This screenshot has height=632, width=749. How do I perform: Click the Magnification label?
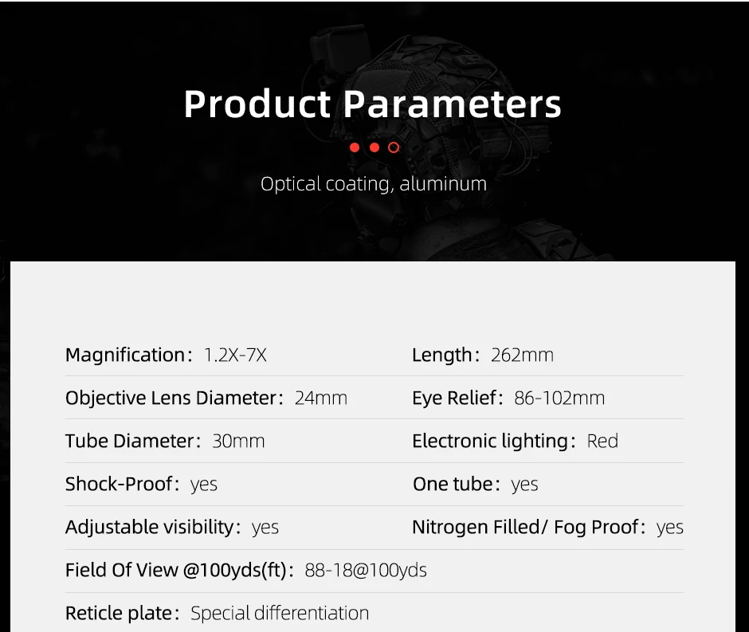point(125,355)
